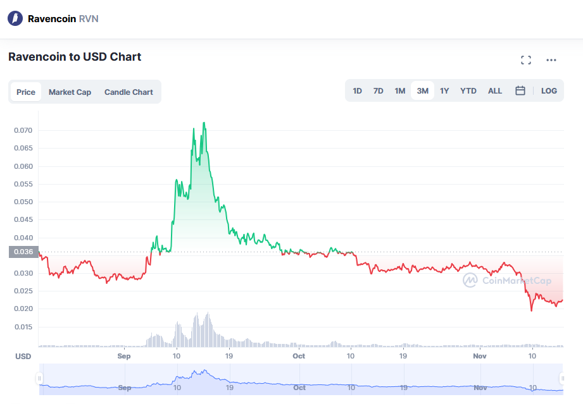Select the ALL time range
The width and height of the screenshot is (583, 404).
point(495,90)
